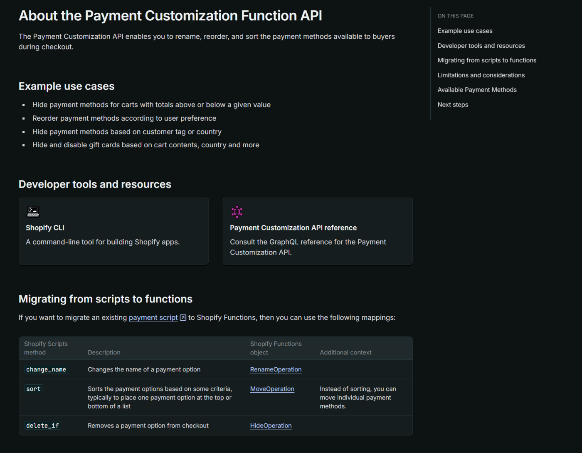Screen dimensions: 582x453
Task: Click the 'Sorts the payment options' description cell
Action: (160, 398)
